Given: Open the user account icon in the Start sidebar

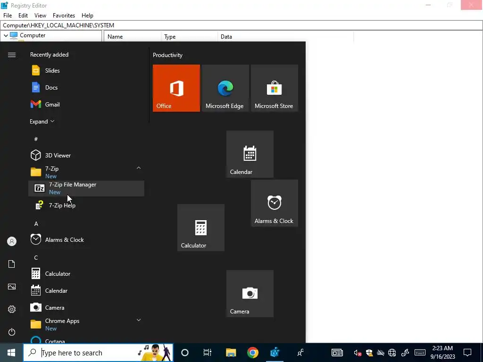Looking at the screenshot, I should tap(12, 241).
